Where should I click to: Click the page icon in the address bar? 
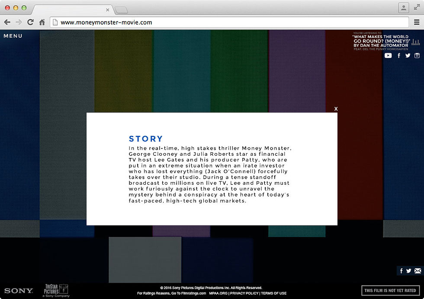tap(55, 22)
